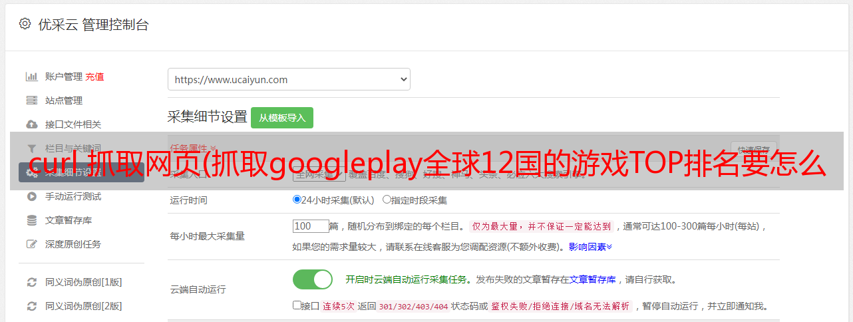Open 接口文件相关 in the sidebar
The width and height of the screenshot is (853, 322).
73,124
